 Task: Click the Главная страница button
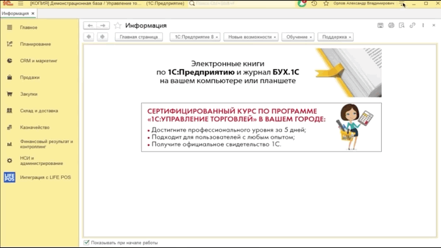click(138, 37)
